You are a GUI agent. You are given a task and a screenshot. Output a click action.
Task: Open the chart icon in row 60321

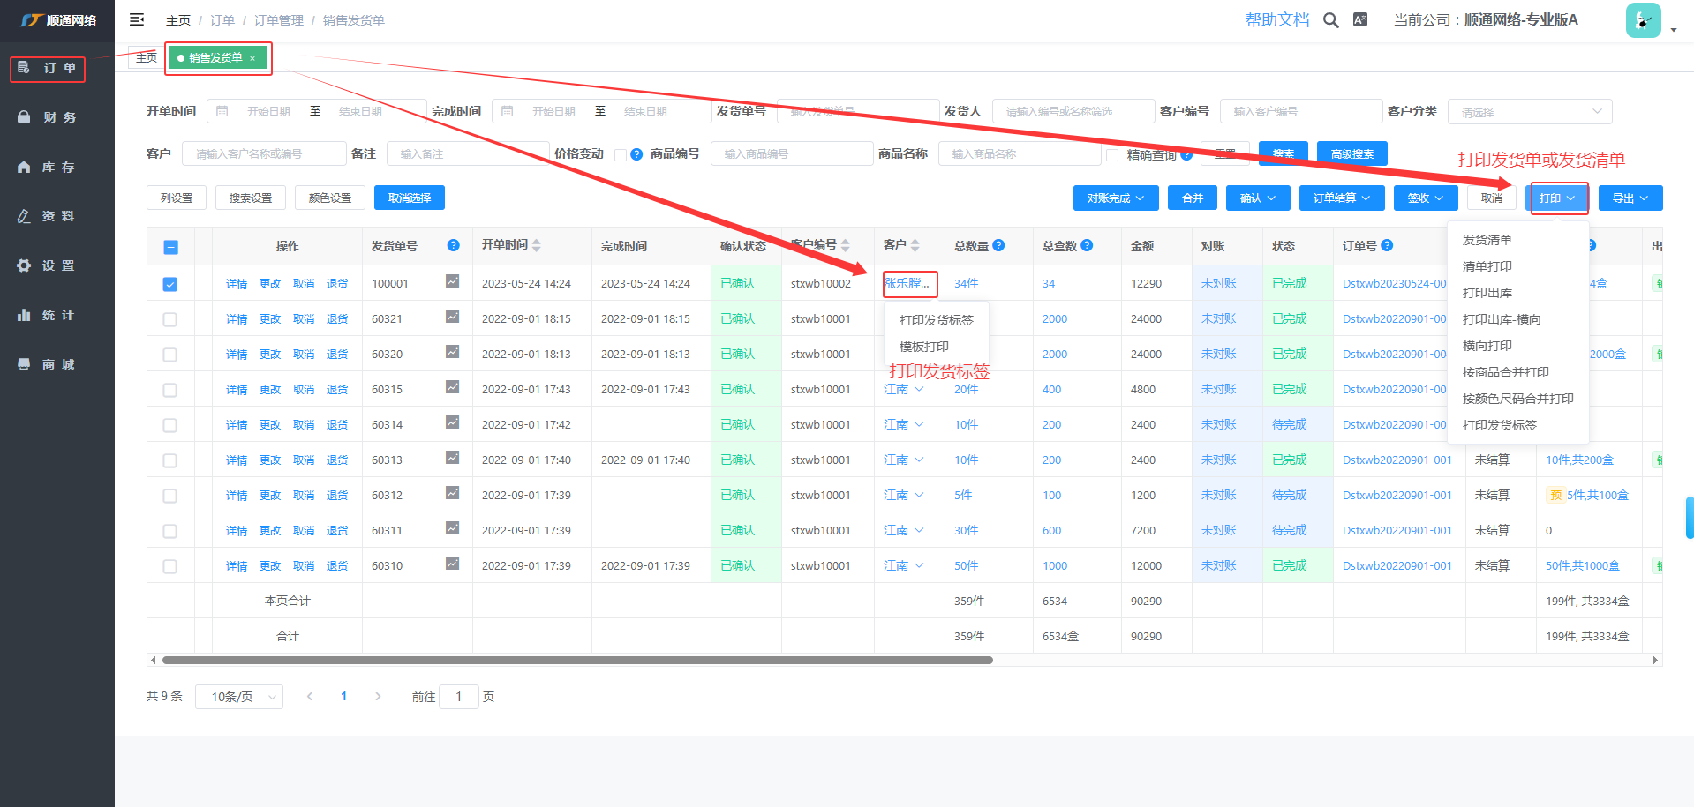coord(452,317)
